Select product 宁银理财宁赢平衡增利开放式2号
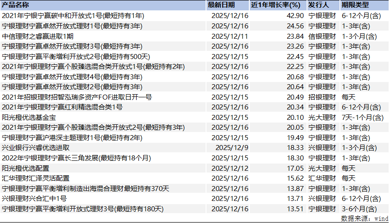Screen dimensions: 390x223 [x=76, y=57]
